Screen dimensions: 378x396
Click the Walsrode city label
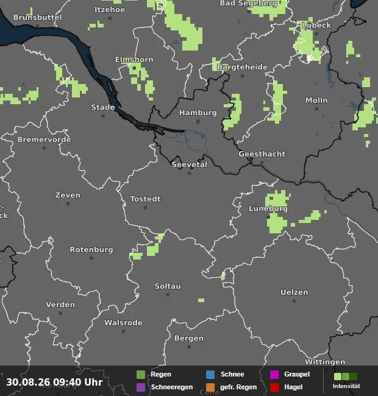coord(124,323)
